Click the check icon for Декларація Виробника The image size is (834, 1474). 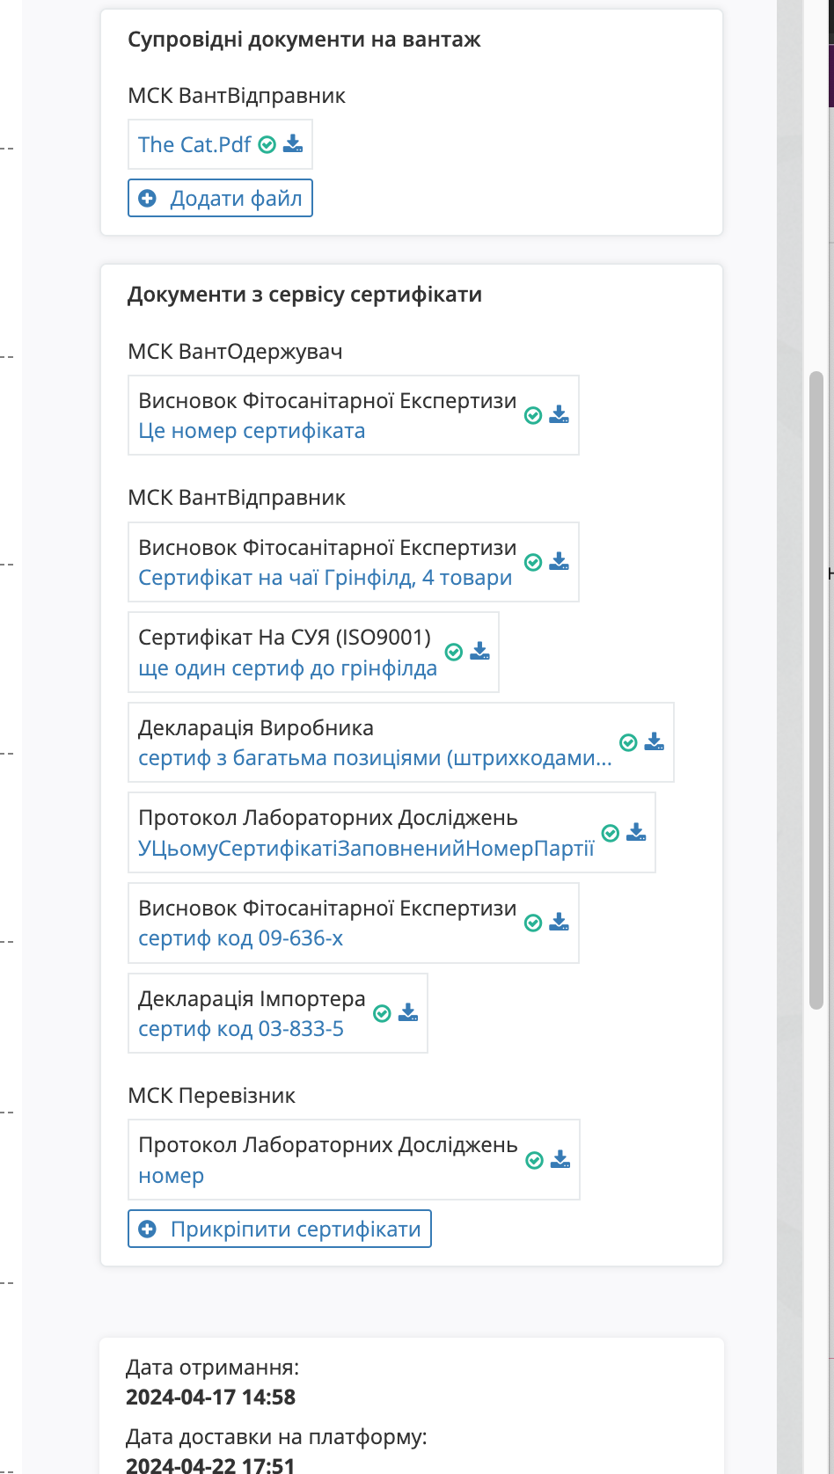coord(628,742)
